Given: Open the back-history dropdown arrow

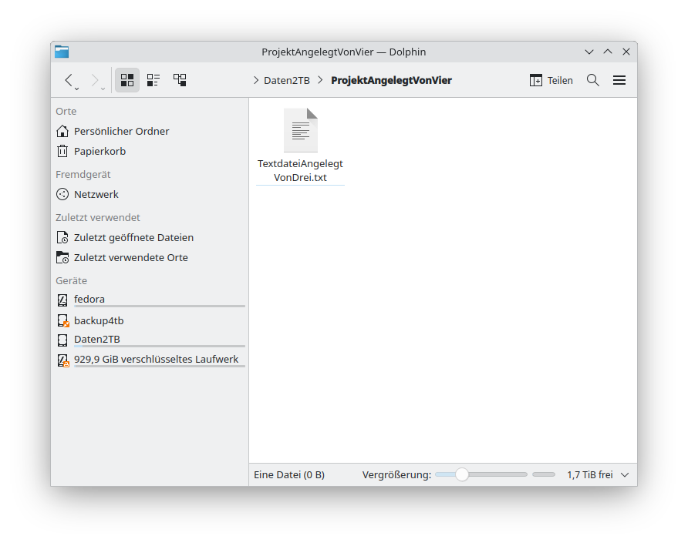Looking at the screenshot, I should (77, 89).
